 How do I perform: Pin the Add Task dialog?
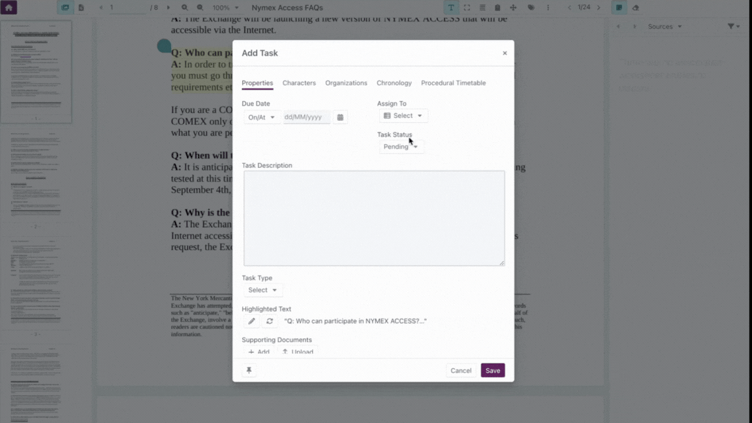[249, 370]
